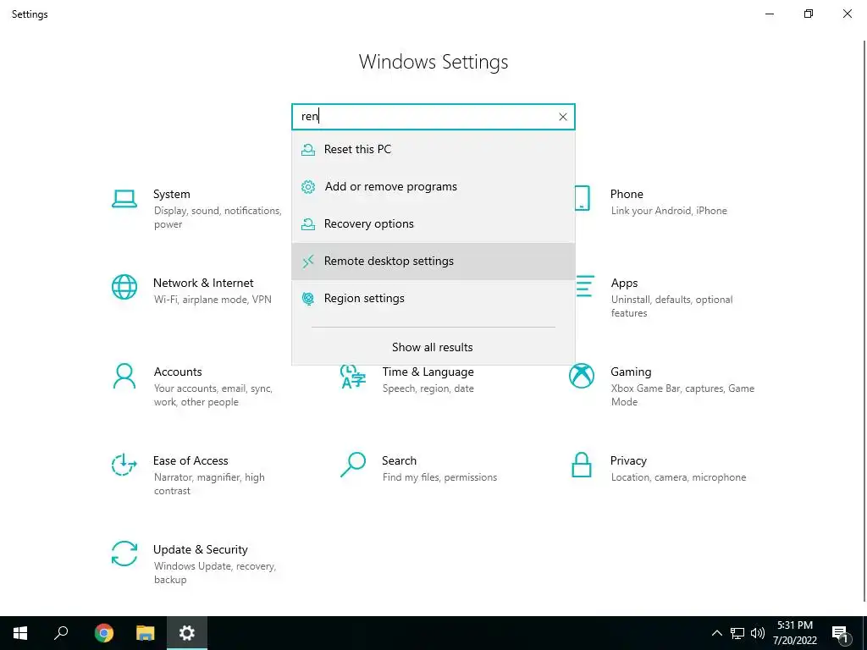This screenshot has width=867, height=650.
Task: Select the 'Remote desktop settings' result
Action: pyautogui.click(x=433, y=261)
